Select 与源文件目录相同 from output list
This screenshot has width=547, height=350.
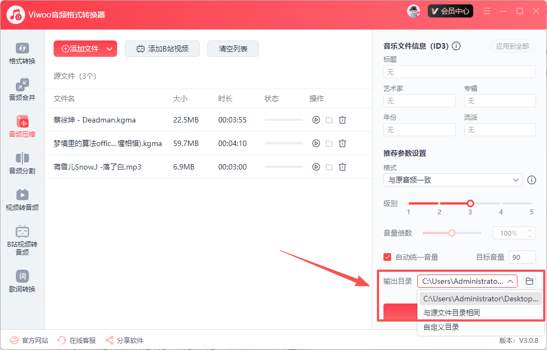[x=452, y=313]
